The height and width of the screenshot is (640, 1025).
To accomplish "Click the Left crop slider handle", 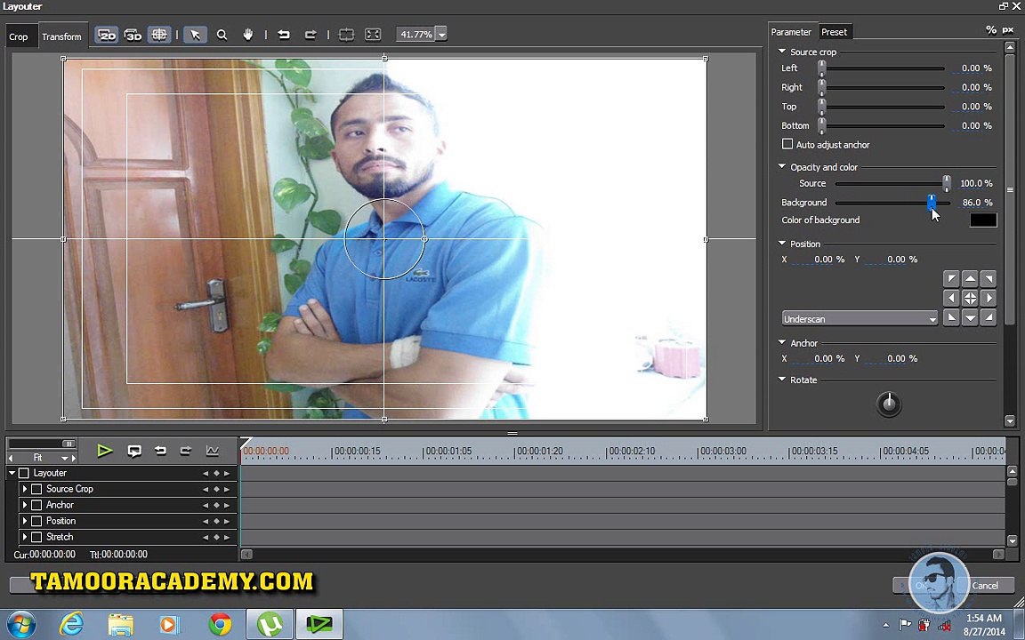I will click(x=822, y=68).
